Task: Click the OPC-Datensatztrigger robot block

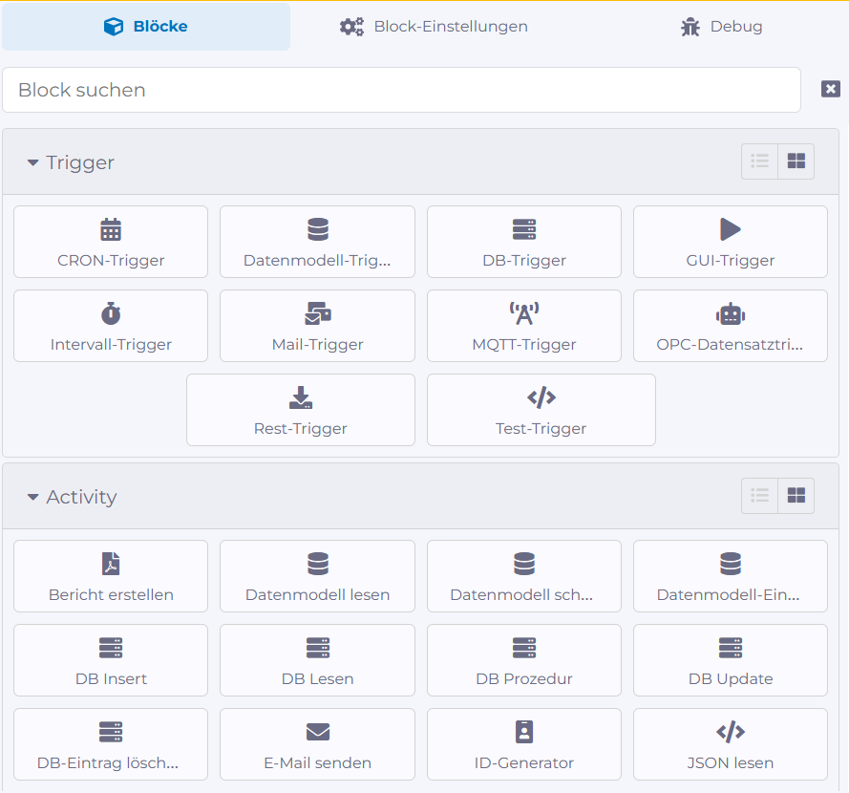Action: [x=730, y=326]
